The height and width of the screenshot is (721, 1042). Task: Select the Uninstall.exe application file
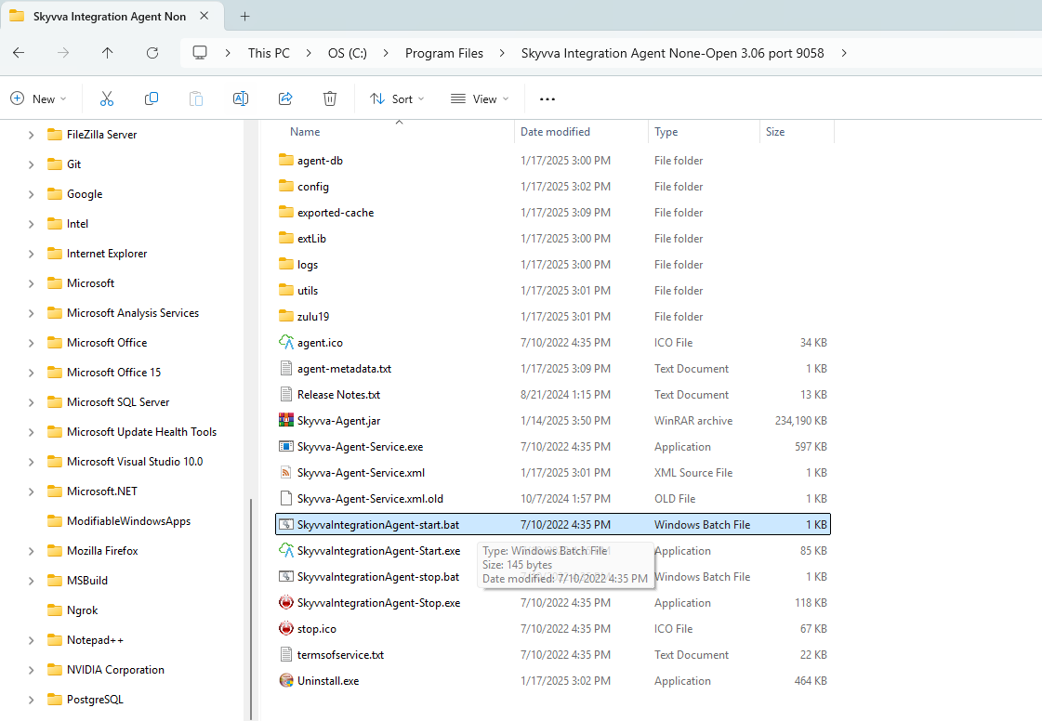pos(327,681)
